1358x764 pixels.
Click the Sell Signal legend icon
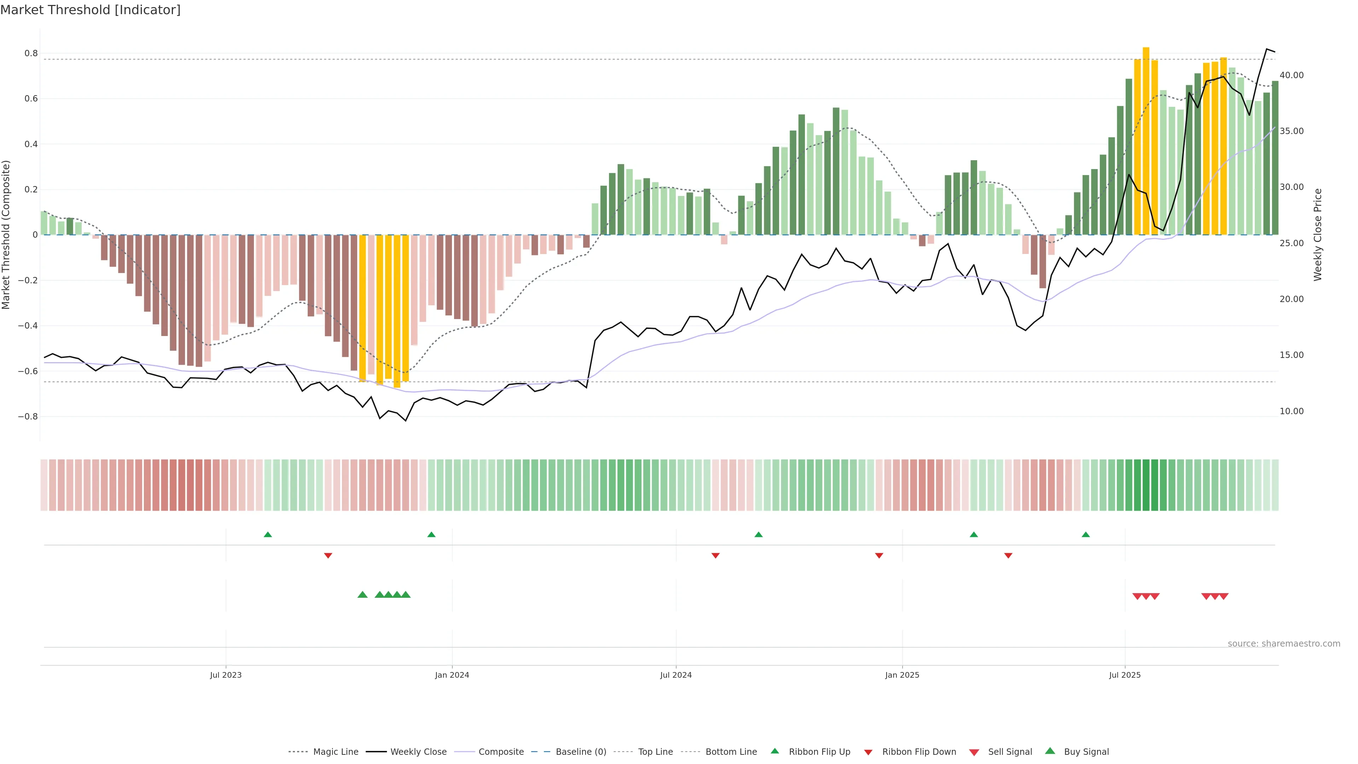coord(974,752)
